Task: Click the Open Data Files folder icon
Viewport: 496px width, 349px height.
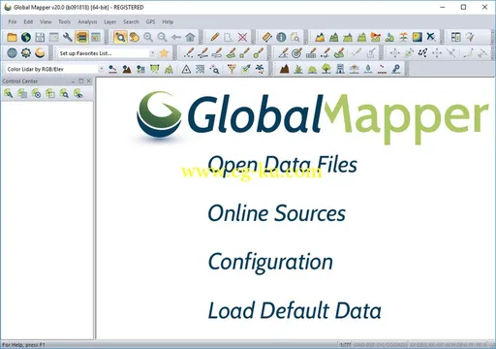Action: click(x=12, y=37)
